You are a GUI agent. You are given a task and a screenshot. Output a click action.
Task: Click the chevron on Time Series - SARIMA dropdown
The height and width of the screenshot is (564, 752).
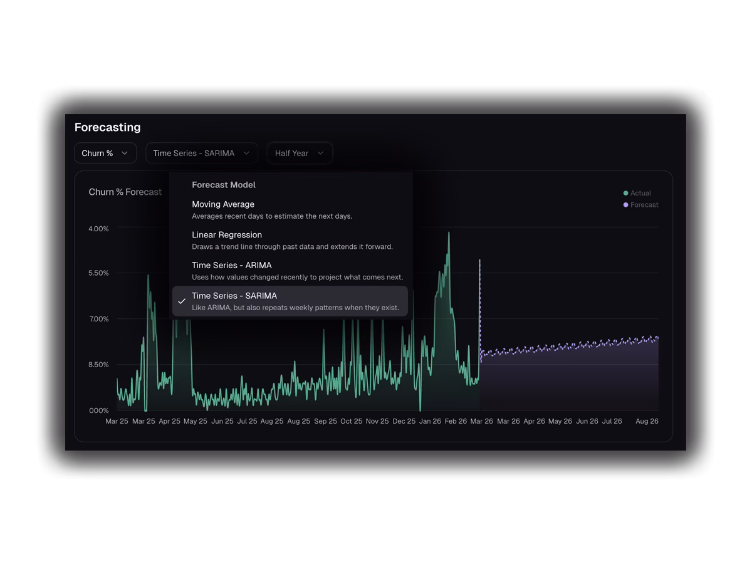(x=246, y=153)
